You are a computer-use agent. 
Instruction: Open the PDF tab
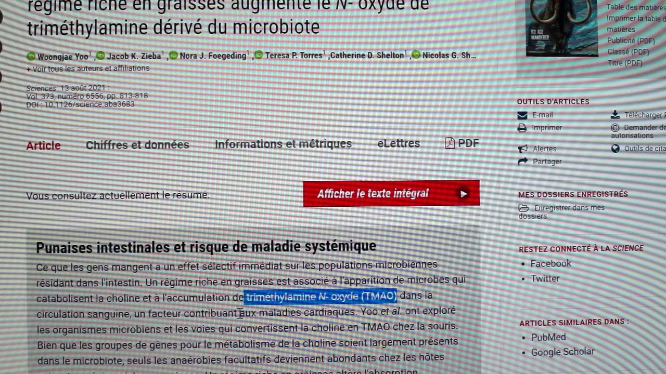[x=462, y=143]
